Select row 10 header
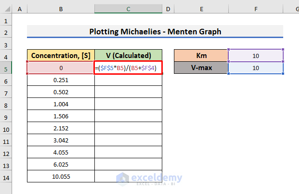Screen dimensions: 299x194 pyautogui.click(x=6, y=129)
